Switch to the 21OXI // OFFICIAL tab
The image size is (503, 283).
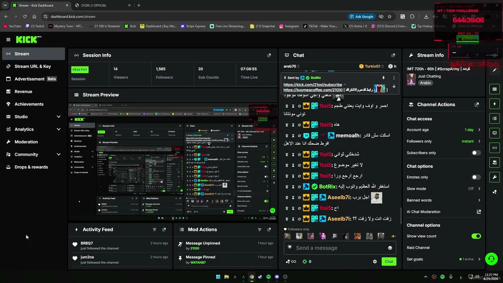pyautogui.click(x=102, y=6)
